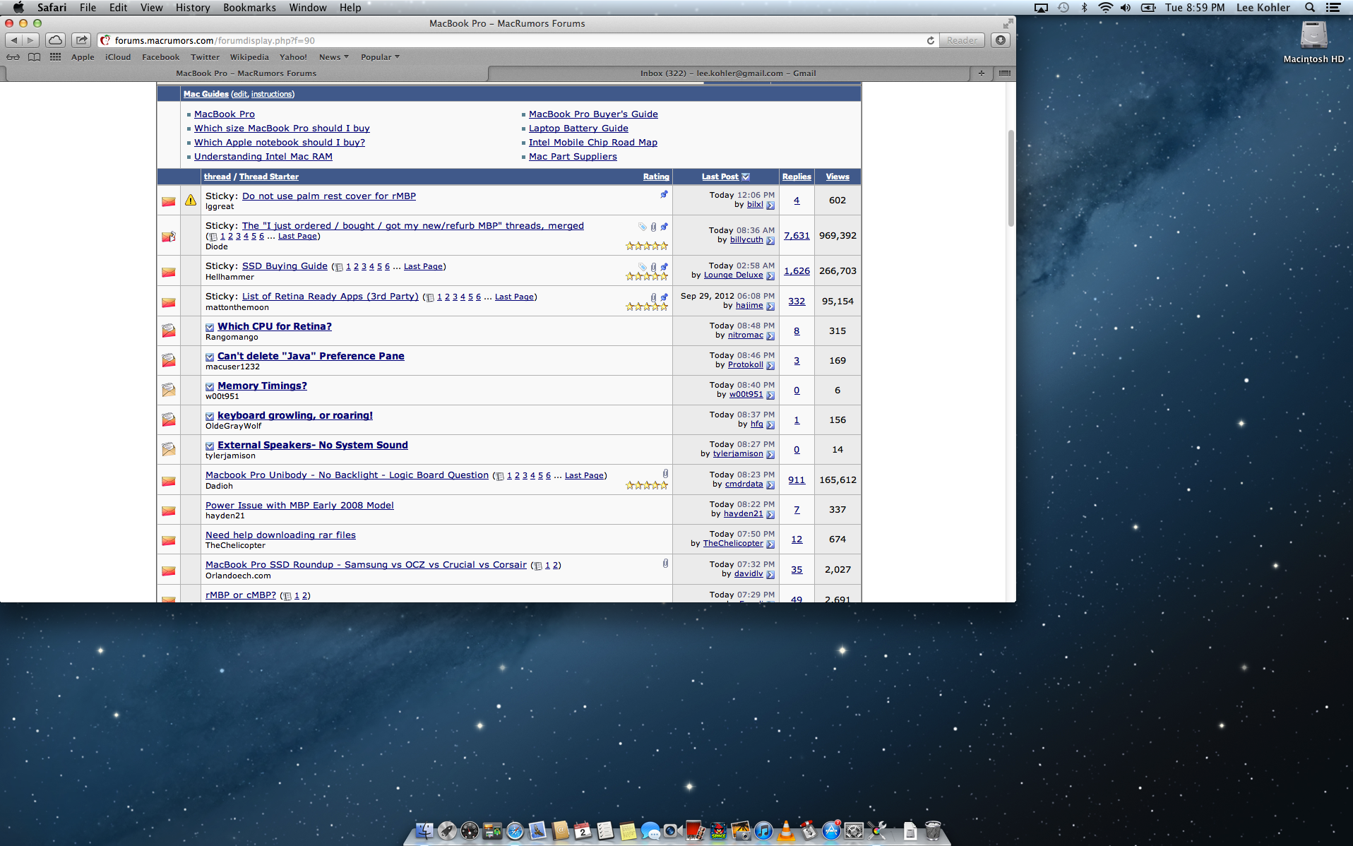
Task: Click the Wi-Fi status icon
Action: pyautogui.click(x=1105, y=8)
